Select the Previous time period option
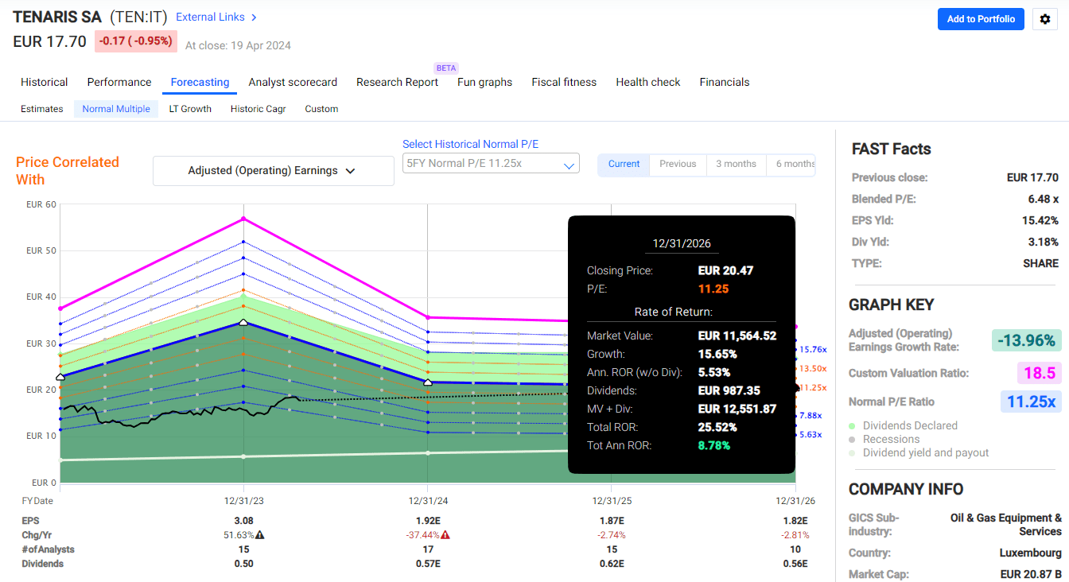1069x582 pixels. [677, 165]
